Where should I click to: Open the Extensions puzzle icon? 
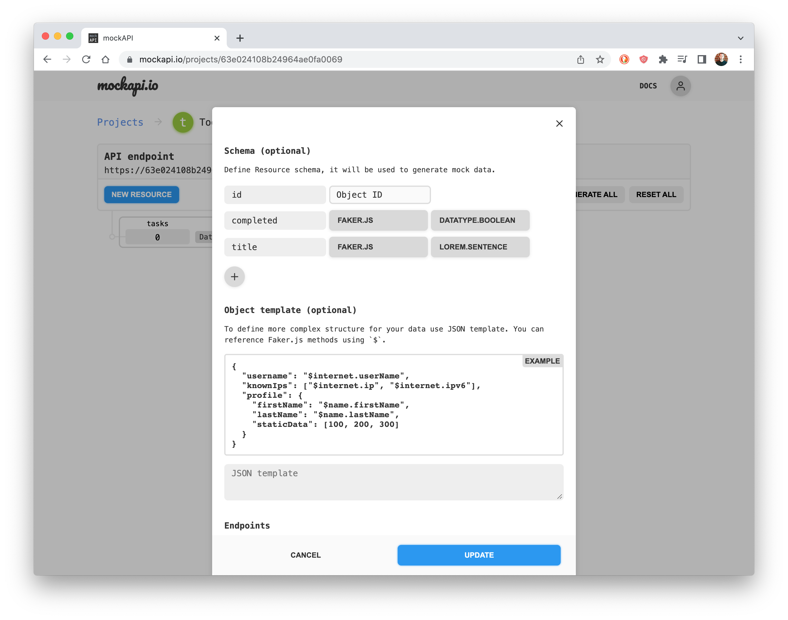click(x=663, y=59)
